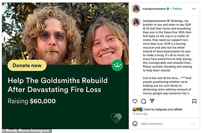Image resolution: width=202 pixels, height=133 pixels.
Task: Open the mandymooremm profile picture in header
Action: [136, 9]
